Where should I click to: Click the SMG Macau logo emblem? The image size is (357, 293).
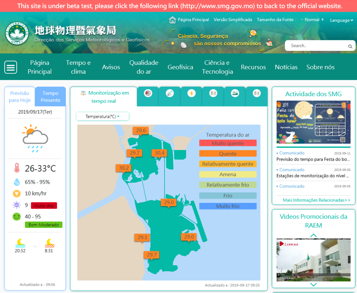pos(17,34)
